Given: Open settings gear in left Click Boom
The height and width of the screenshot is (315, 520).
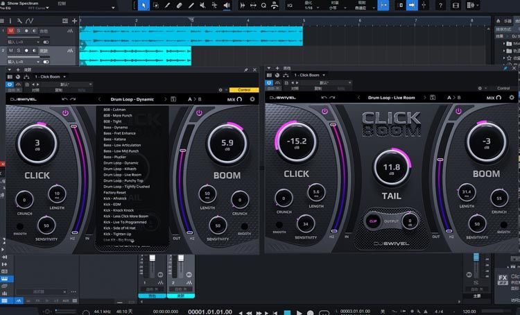Looking at the screenshot, I should [252, 99].
